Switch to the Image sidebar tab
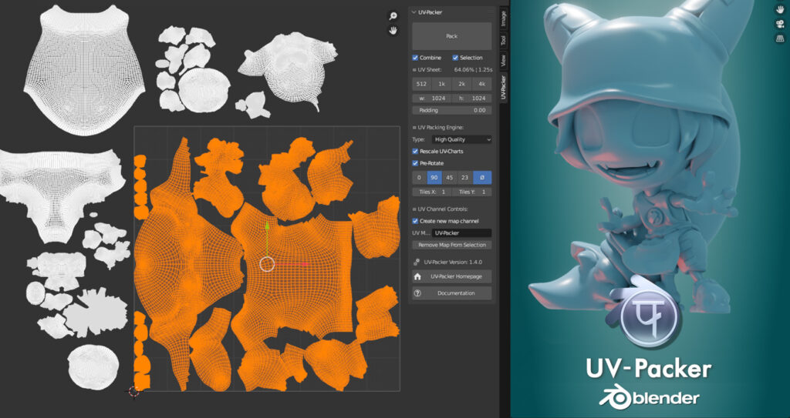This screenshot has height=418, width=790. click(503, 18)
